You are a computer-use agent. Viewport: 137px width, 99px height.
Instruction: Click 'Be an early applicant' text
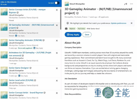point(25,48)
